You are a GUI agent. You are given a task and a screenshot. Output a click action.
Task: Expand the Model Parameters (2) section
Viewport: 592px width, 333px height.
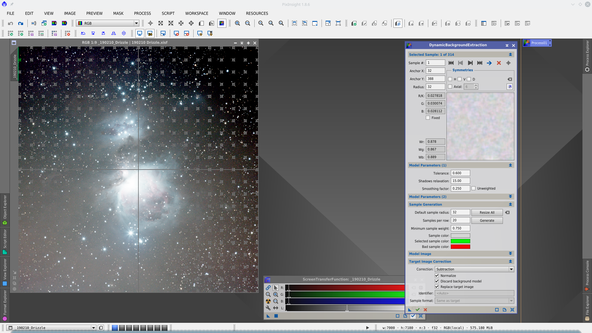[x=510, y=196]
